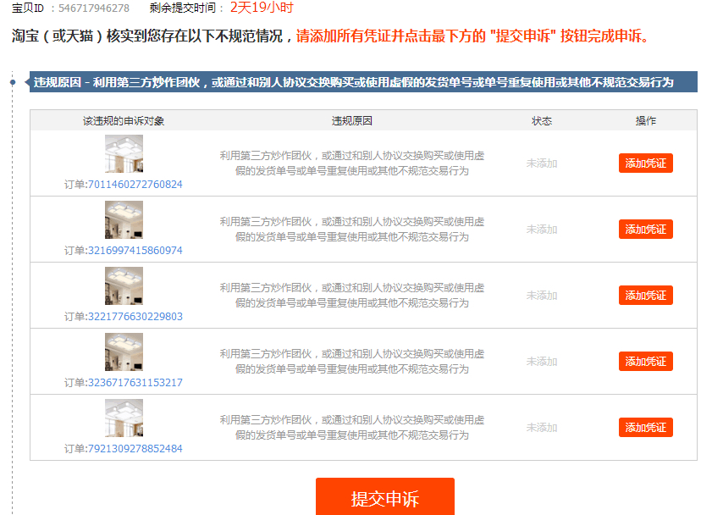712x515 pixels.
Task: Open order link 3236717631153217
Action: [135, 382]
